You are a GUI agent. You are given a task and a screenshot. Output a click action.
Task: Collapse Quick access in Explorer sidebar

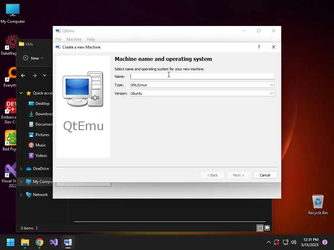click(21, 93)
